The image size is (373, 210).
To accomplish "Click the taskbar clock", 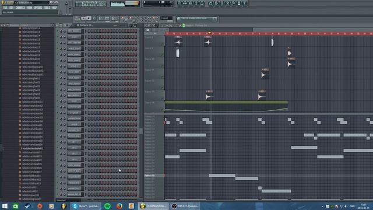I will [x=363, y=206].
